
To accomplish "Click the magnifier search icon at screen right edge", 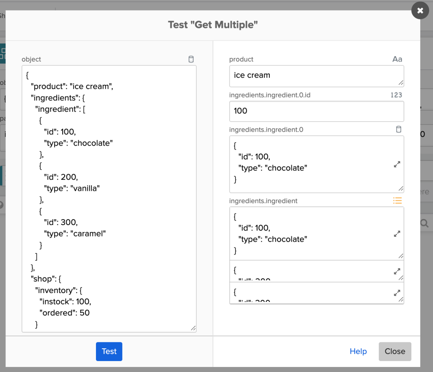I will (x=424, y=223).
